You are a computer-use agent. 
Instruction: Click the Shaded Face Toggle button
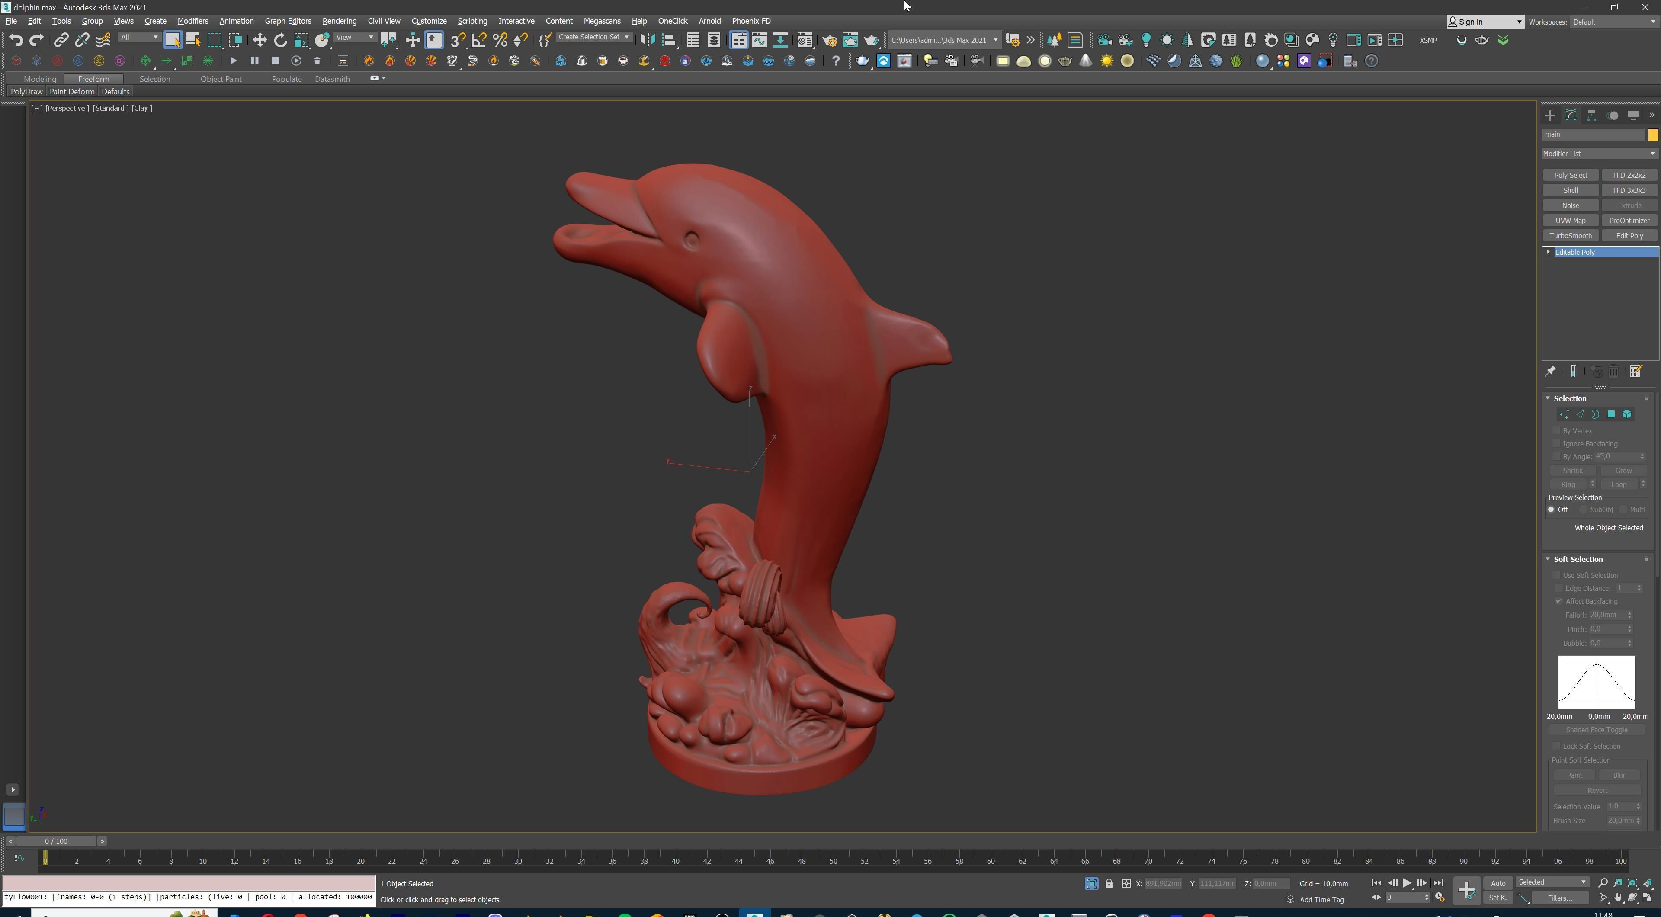tap(1597, 730)
